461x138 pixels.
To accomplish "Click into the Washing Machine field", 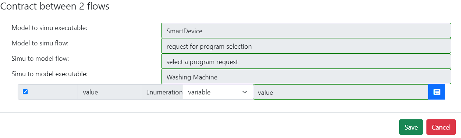I will tap(306, 77).
